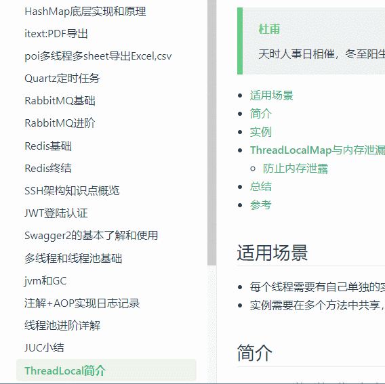
Task: Select the active ThreadLocal简介 sidebar item
Action: point(106,370)
